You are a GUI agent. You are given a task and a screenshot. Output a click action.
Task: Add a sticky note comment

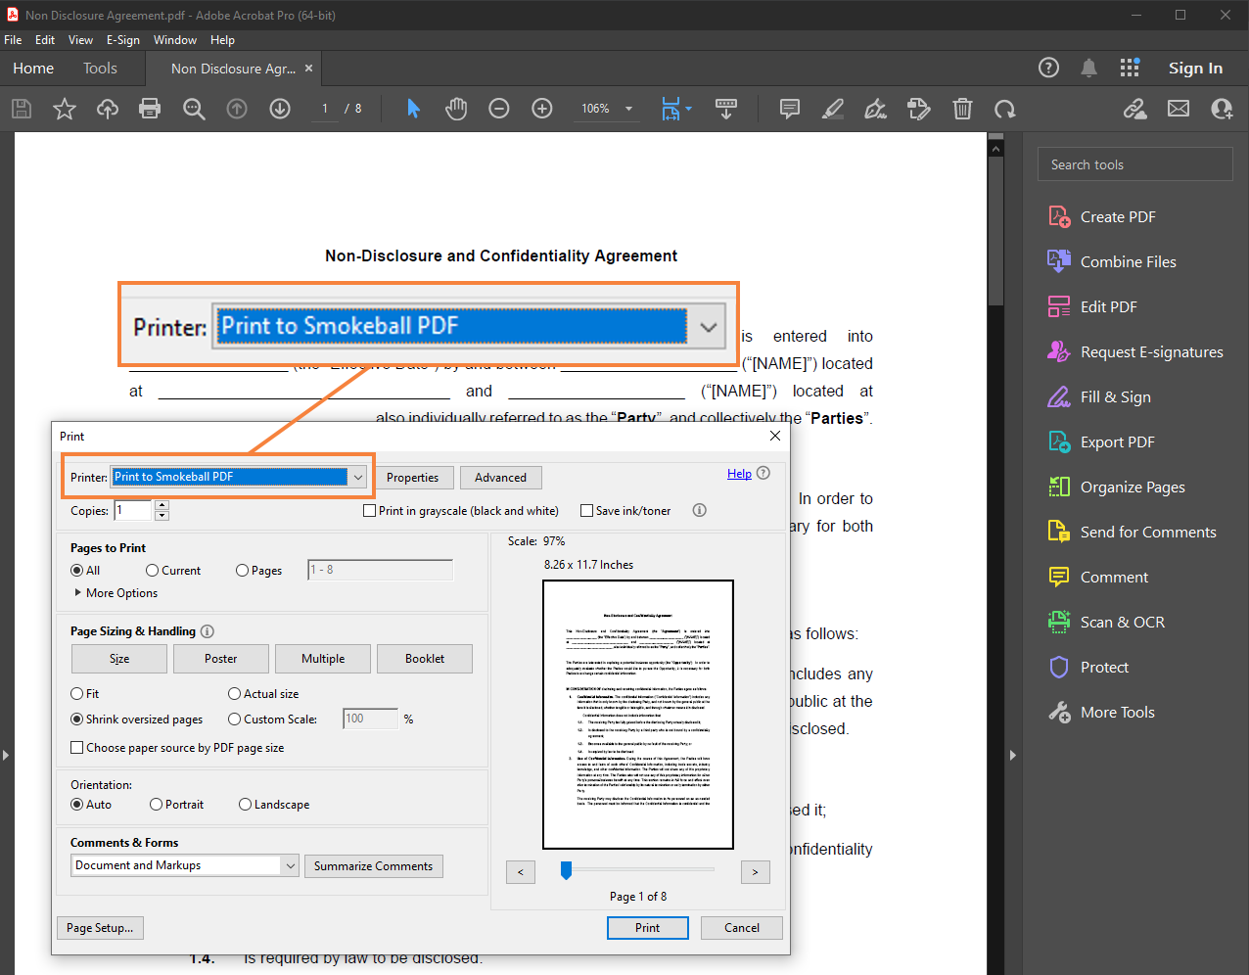click(790, 109)
